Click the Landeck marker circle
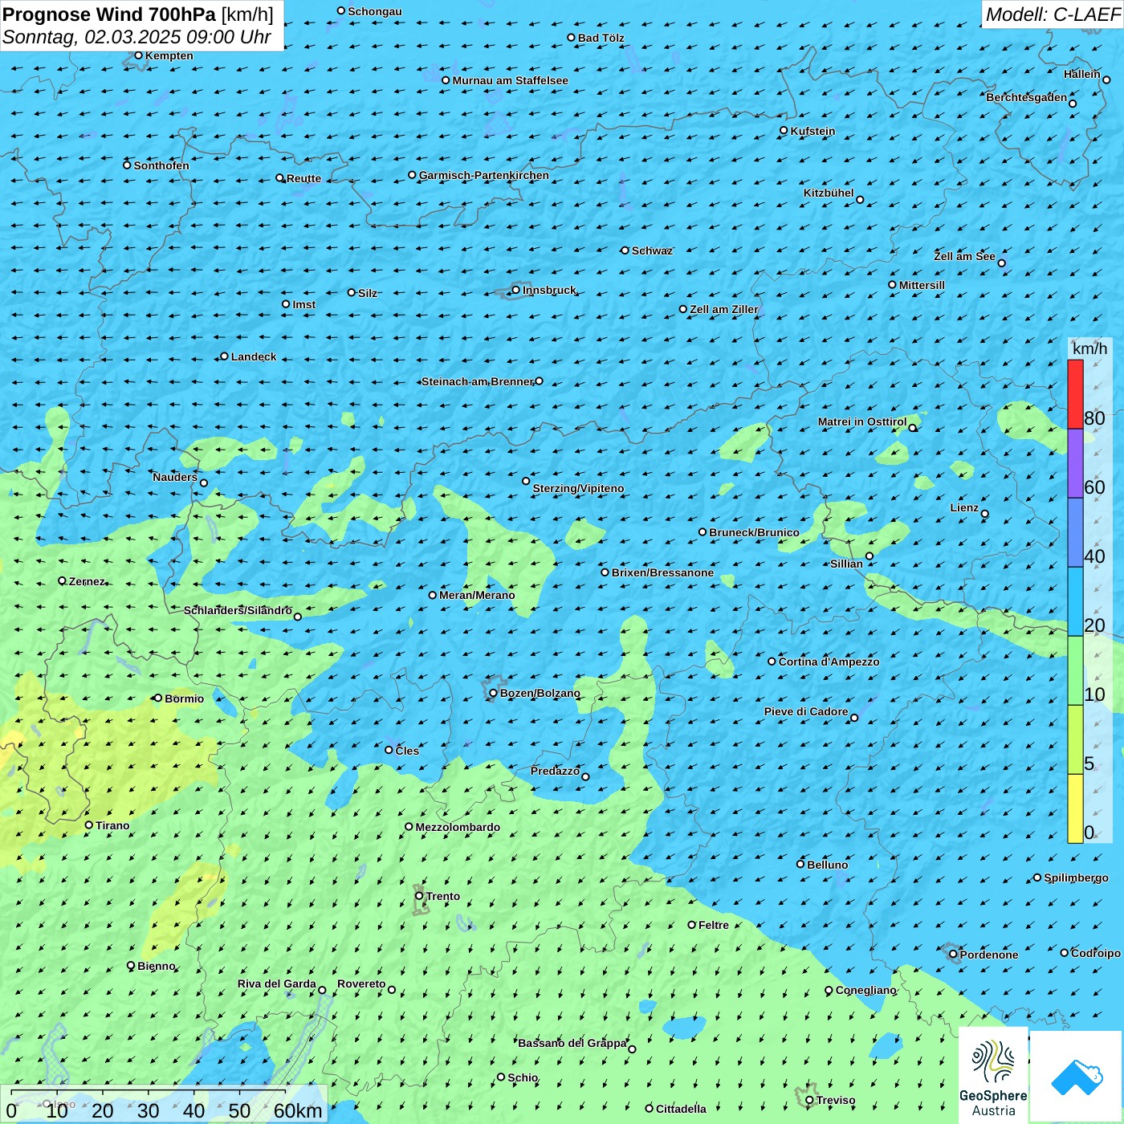 pyautogui.click(x=224, y=356)
